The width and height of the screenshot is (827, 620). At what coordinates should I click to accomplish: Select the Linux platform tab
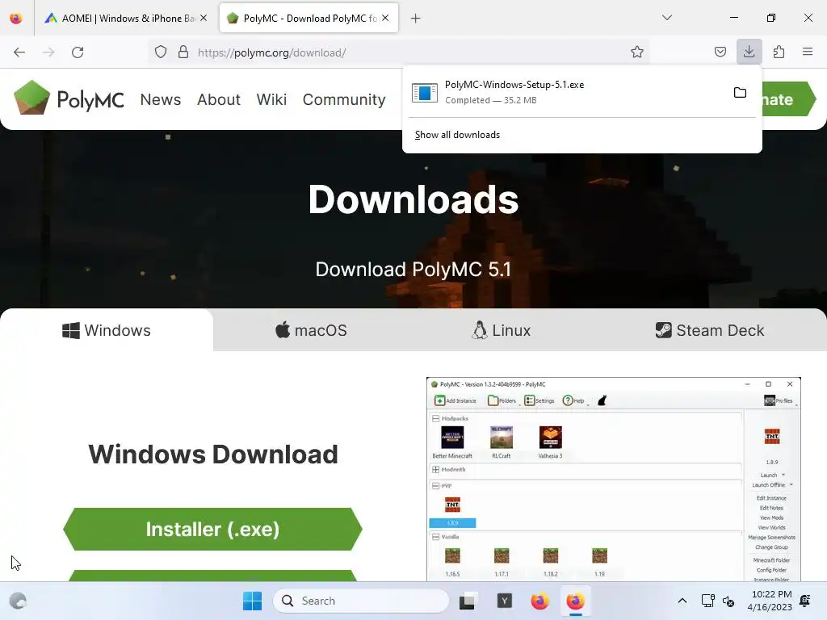coord(501,330)
